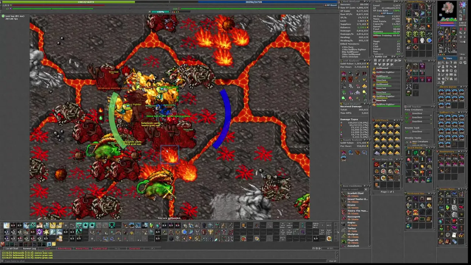
Task: Open the Genesis chat tab
Action: click(135, 248)
